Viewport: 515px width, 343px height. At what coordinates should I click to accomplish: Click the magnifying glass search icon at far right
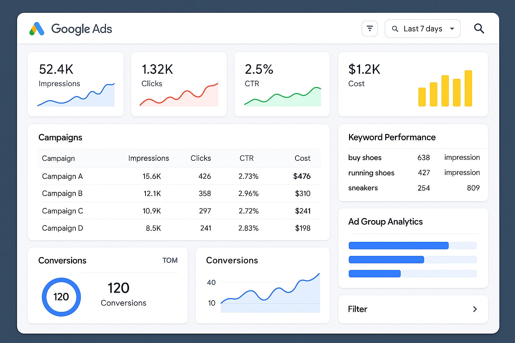[x=479, y=29]
